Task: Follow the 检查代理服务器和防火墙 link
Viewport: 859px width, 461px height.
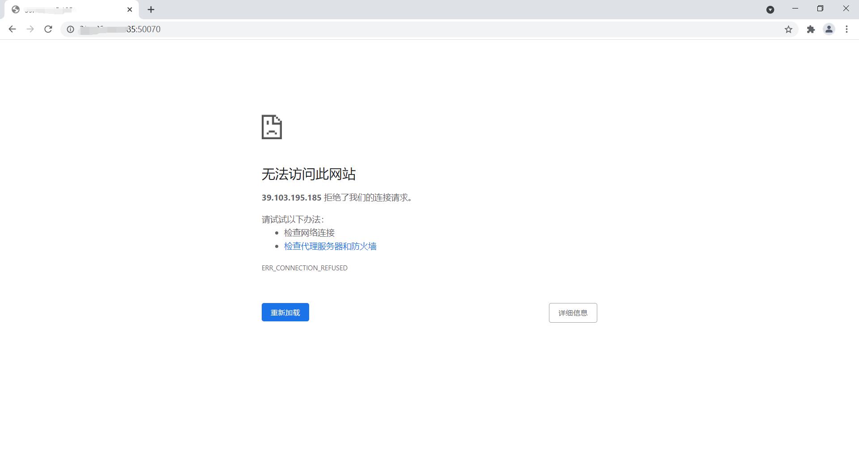Action: 330,246
